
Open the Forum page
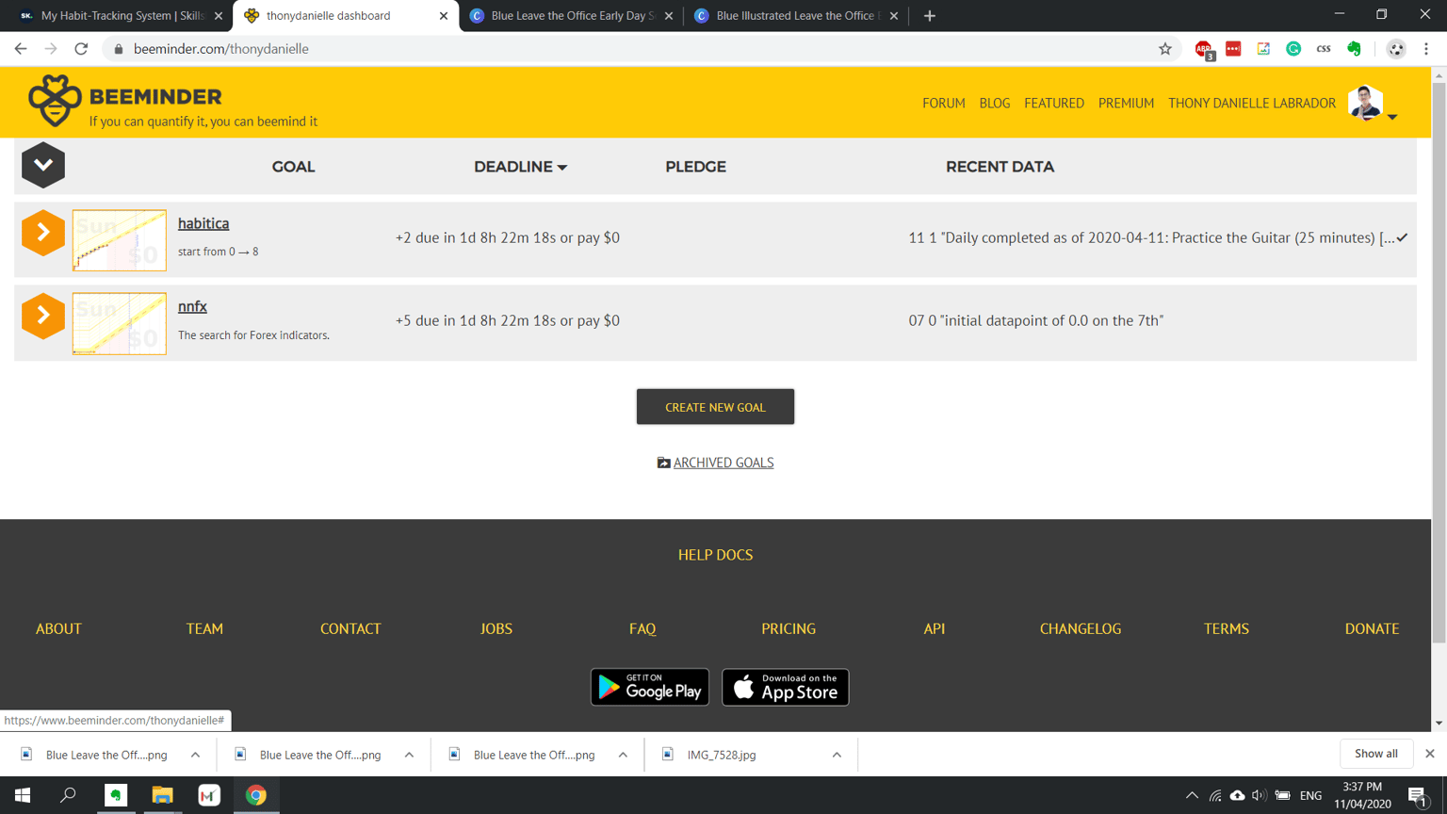(x=943, y=103)
